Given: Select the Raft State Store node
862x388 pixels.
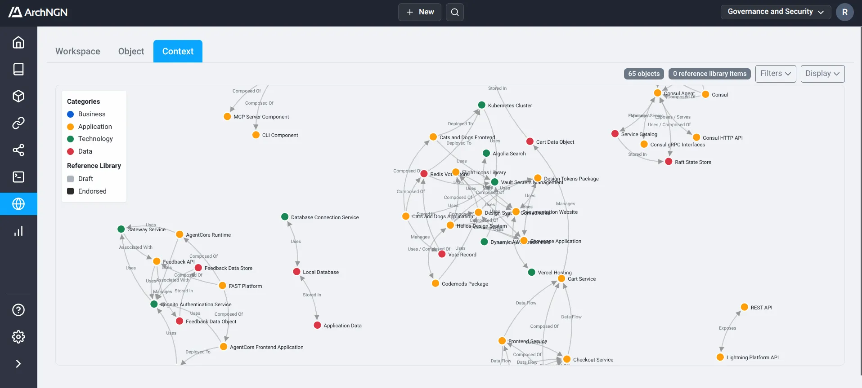Looking at the screenshot, I should (669, 162).
